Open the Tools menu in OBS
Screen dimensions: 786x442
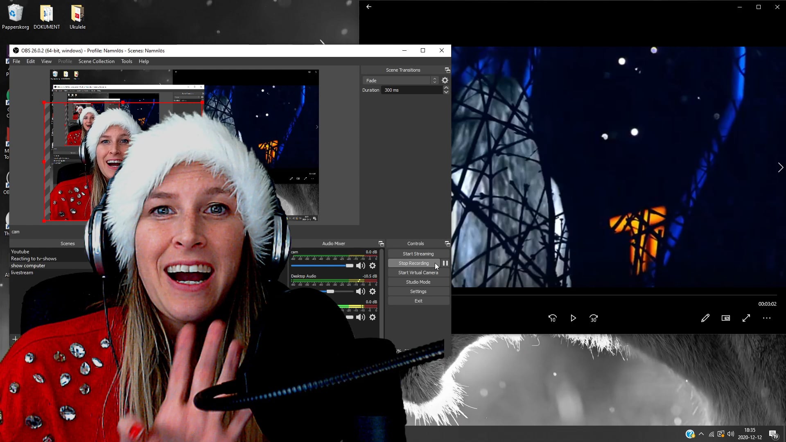(126, 61)
